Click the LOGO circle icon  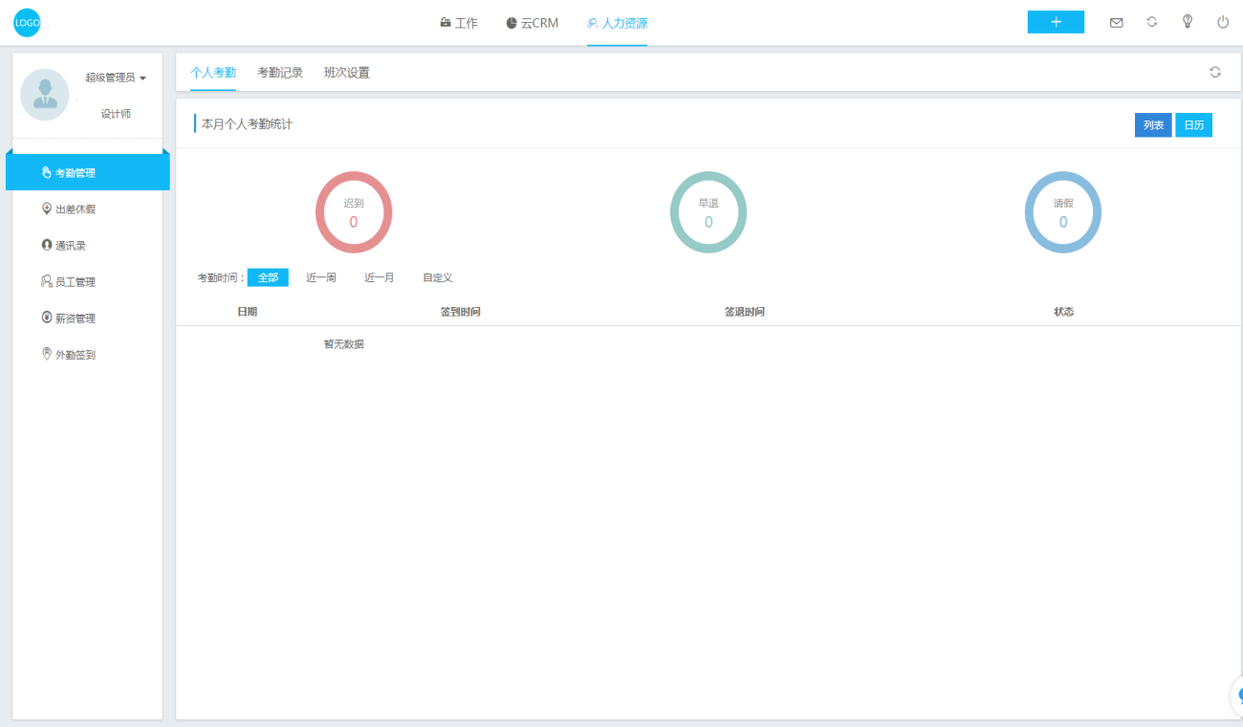coord(27,23)
